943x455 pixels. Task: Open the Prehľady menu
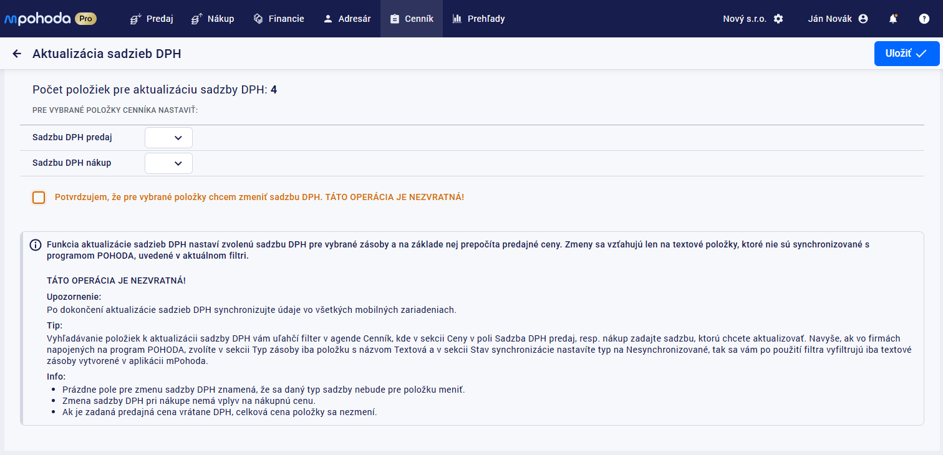coord(478,19)
